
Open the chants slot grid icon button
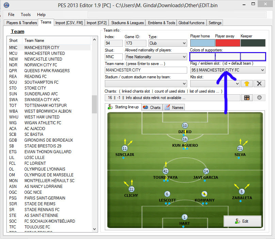pos(247,98)
